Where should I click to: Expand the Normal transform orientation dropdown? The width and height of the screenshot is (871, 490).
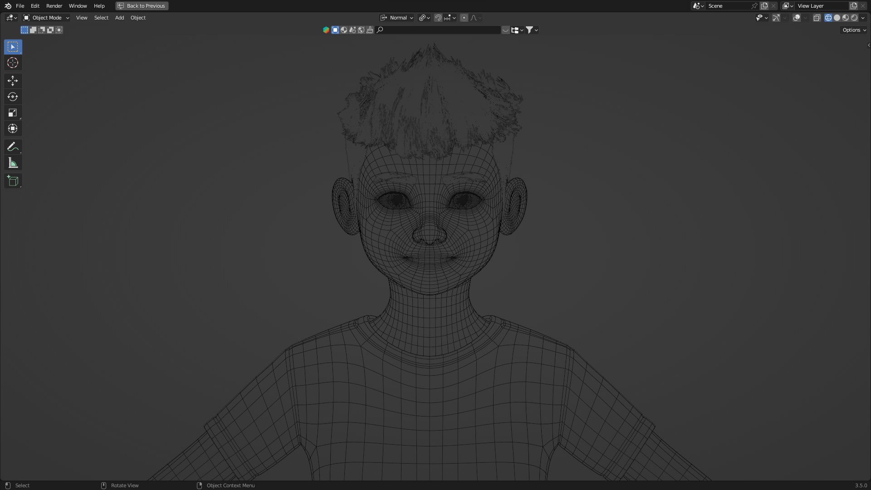coord(397,18)
